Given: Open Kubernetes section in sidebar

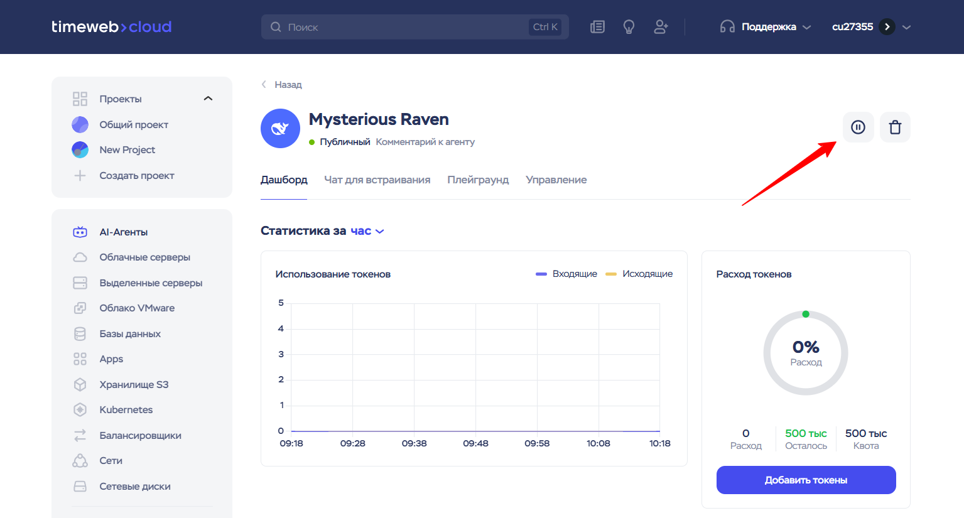Looking at the screenshot, I should point(126,410).
